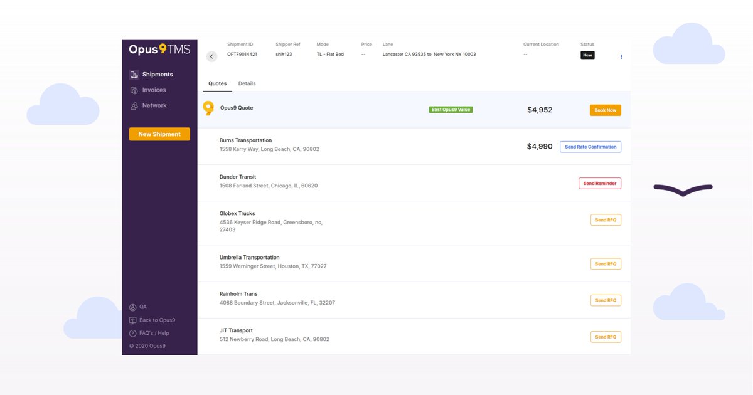Go back using the left chevron button
The image size is (753, 395).
click(211, 56)
